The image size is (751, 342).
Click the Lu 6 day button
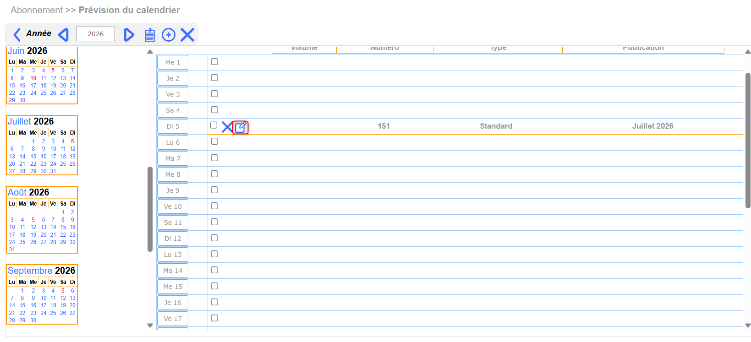173,142
